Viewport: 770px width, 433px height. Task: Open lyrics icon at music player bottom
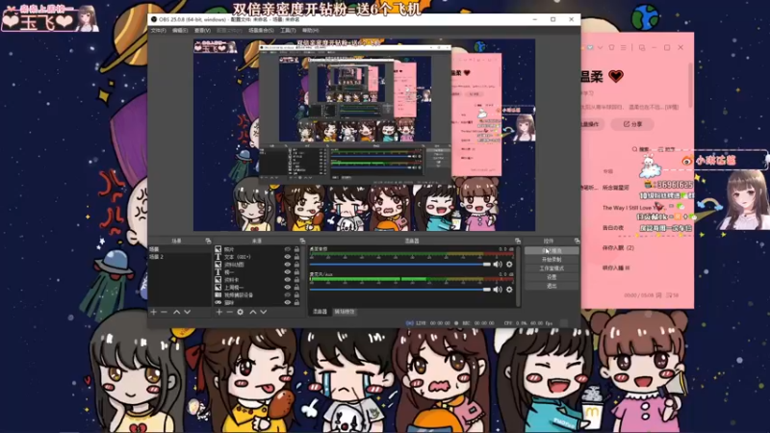pos(659,295)
